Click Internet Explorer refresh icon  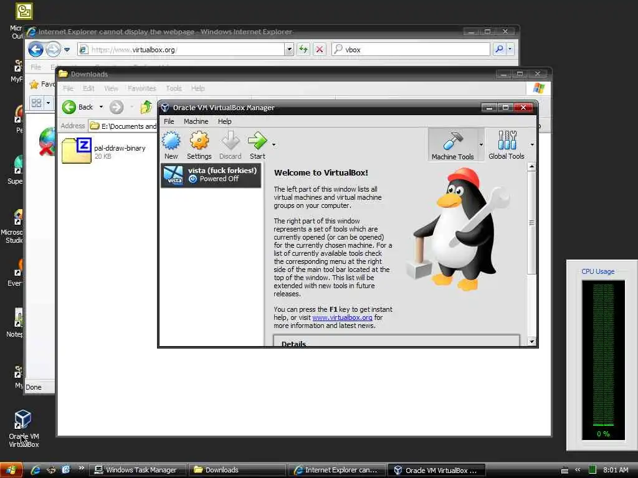coord(303,50)
